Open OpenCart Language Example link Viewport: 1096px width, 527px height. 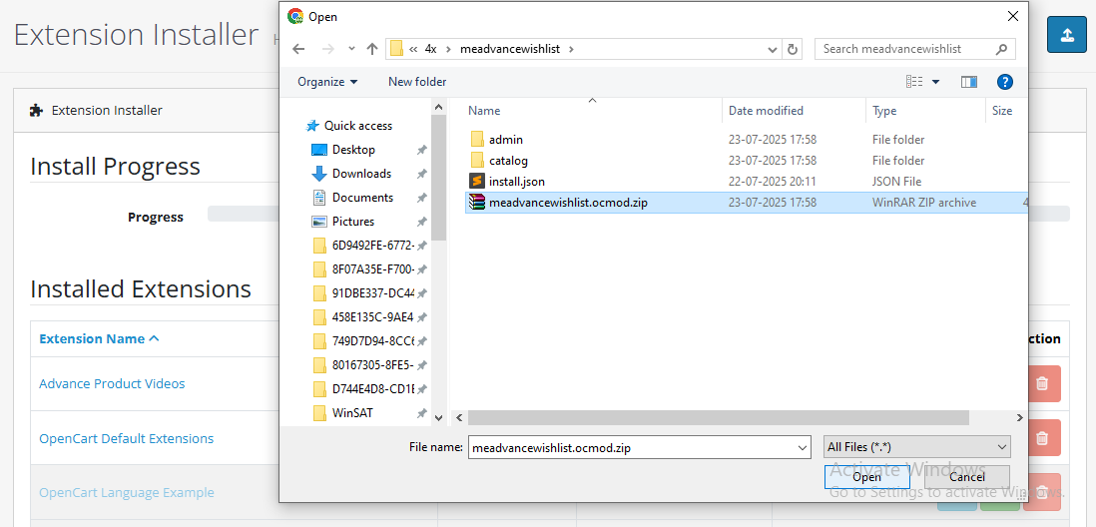tap(127, 493)
